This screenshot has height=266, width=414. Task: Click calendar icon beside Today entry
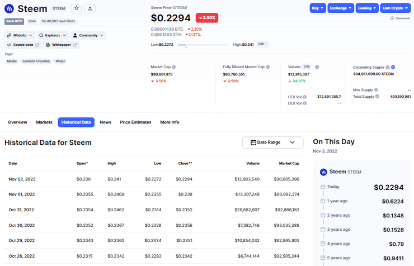[x=323, y=187]
